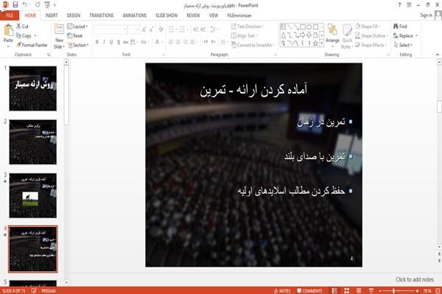
Task: Click the Paste clipboard icon
Action: [8, 30]
